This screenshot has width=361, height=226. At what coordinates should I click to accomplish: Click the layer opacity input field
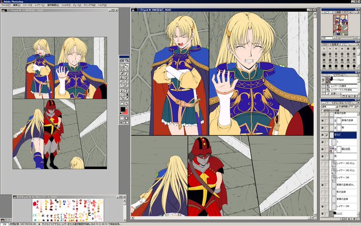point(353,106)
